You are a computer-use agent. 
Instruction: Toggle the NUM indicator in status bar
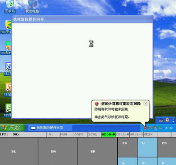[67, 135]
